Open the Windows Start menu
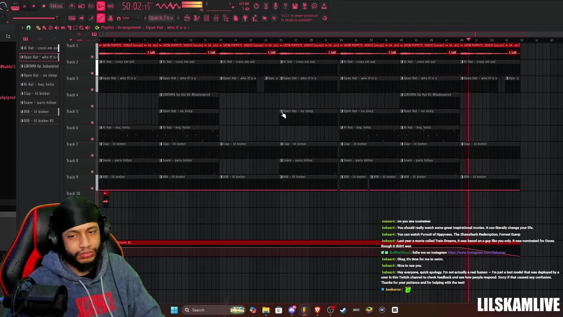Viewport: 563px width, 317px height. point(174,310)
